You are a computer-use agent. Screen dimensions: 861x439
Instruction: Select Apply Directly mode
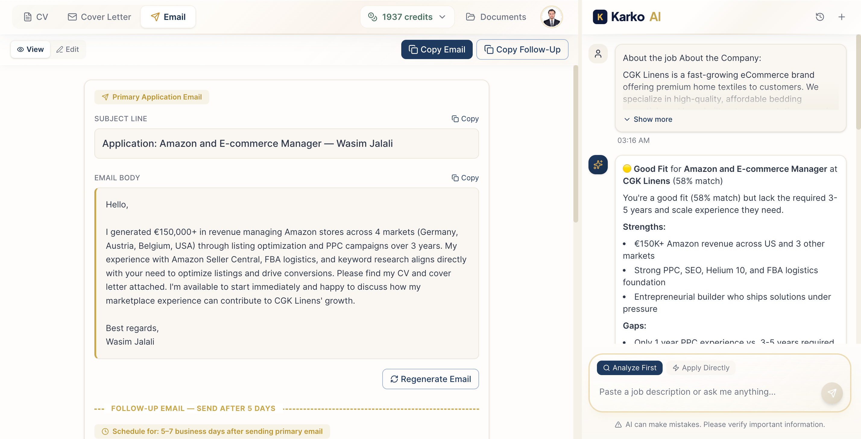point(701,368)
